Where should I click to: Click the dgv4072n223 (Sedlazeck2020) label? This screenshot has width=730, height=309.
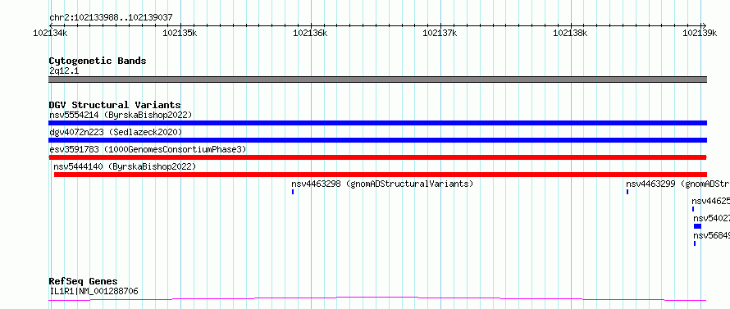[116, 132]
